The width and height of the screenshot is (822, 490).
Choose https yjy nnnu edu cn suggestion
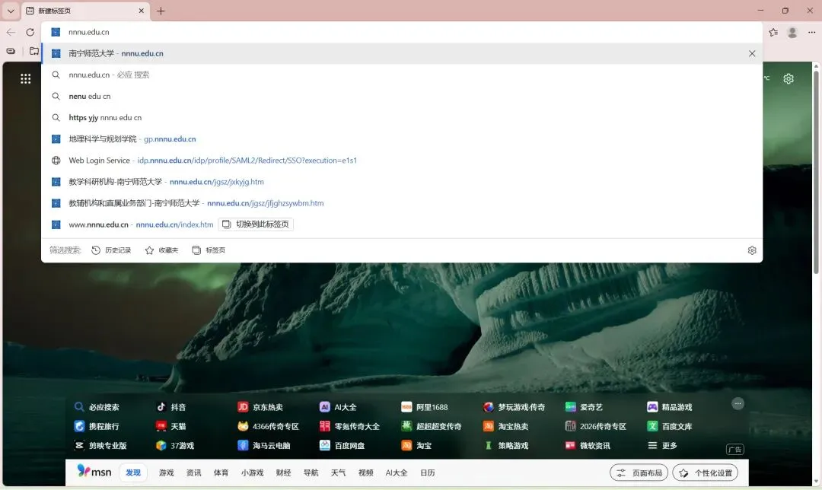[x=402, y=118]
